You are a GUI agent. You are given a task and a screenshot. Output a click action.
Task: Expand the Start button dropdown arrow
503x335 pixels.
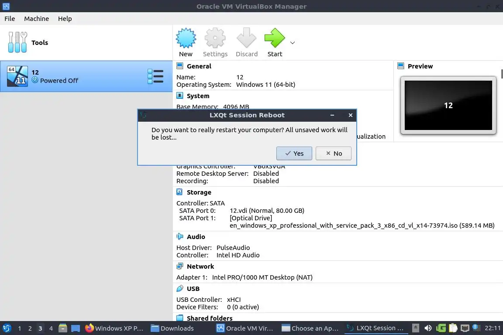point(292,43)
